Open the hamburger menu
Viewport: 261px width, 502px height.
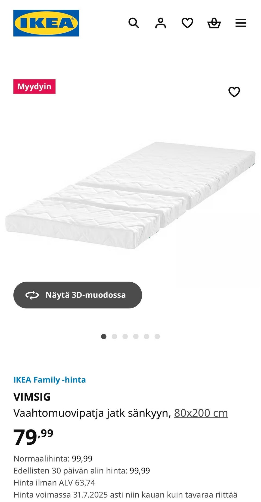click(x=241, y=23)
